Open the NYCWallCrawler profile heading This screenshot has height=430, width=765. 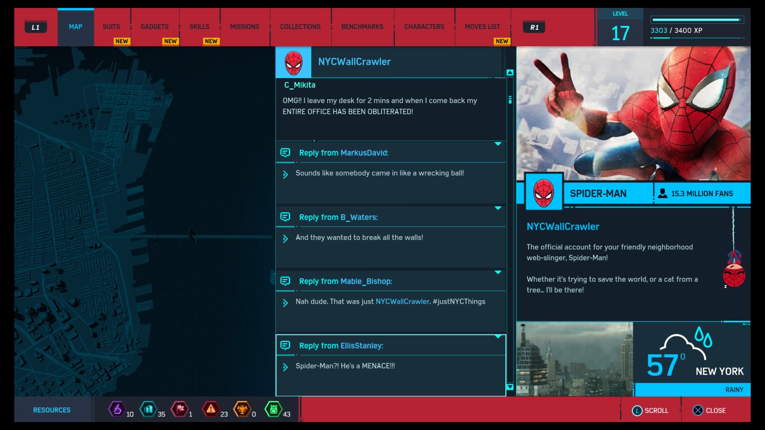click(x=563, y=227)
